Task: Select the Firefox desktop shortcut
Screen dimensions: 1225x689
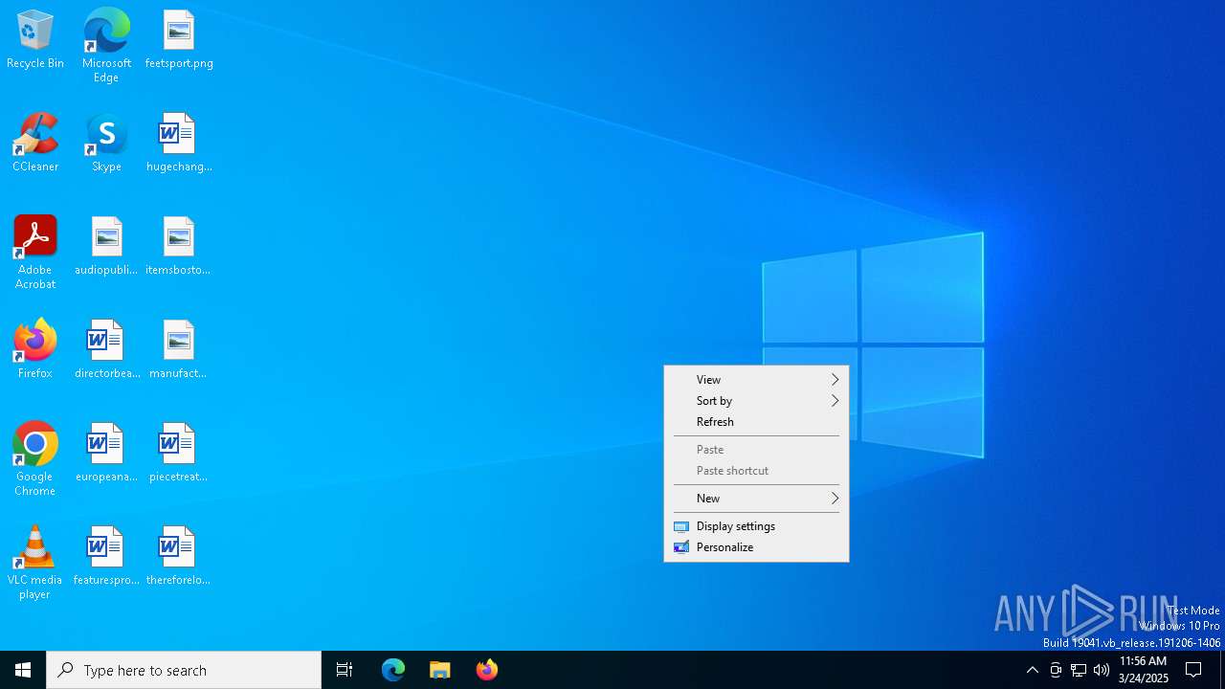Action: [x=35, y=350]
